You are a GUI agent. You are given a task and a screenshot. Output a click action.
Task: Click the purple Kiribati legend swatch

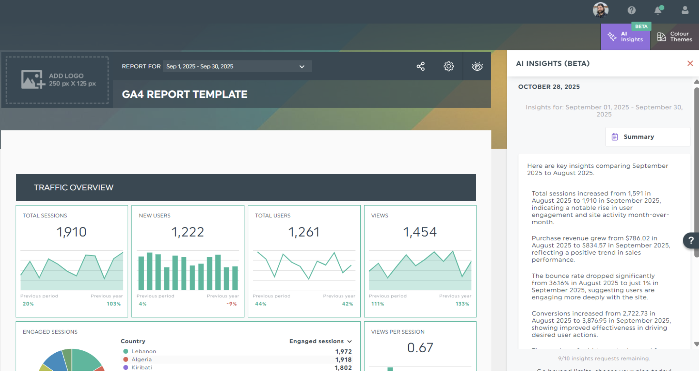[x=126, y=367]
